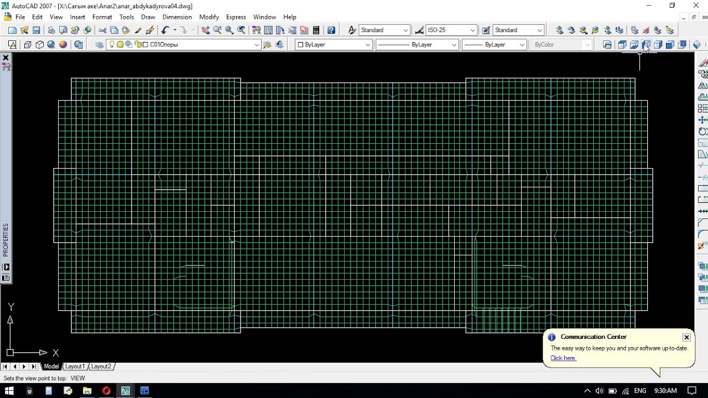The height and width of the screenshot is (398, 708).
Task: Open Named Views icon in View toolbar
Action: click(x=607, y=45)
